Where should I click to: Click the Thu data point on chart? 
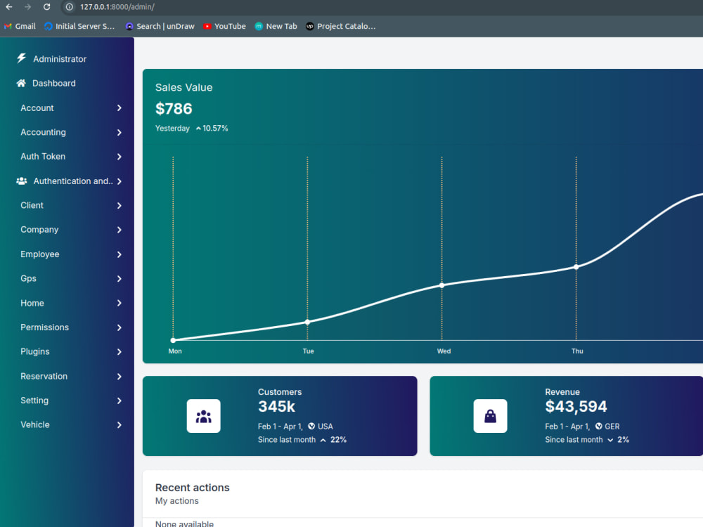pyautogui.click(x=576, y=266)
